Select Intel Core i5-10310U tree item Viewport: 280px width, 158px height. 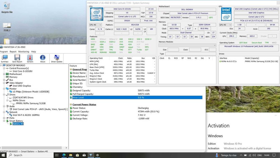coord(22,71)
